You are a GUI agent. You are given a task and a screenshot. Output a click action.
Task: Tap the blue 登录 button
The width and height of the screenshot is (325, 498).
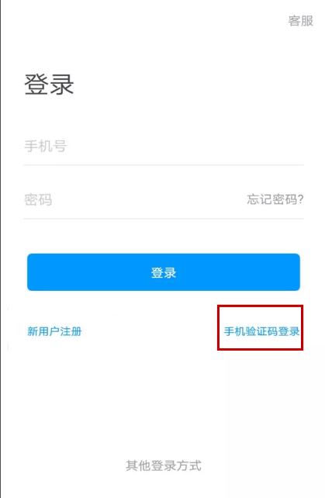click(x=164, y=271)
